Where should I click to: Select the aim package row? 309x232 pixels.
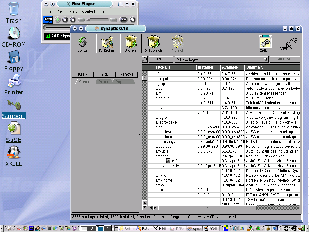pos(224,93)
